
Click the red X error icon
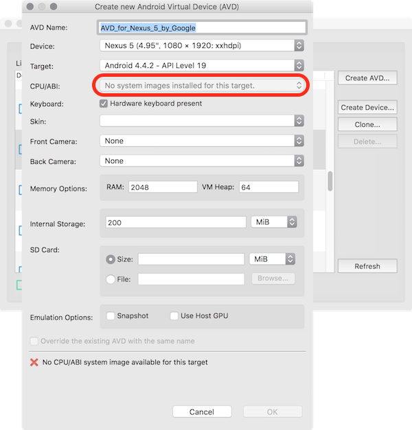pos(34,362)
